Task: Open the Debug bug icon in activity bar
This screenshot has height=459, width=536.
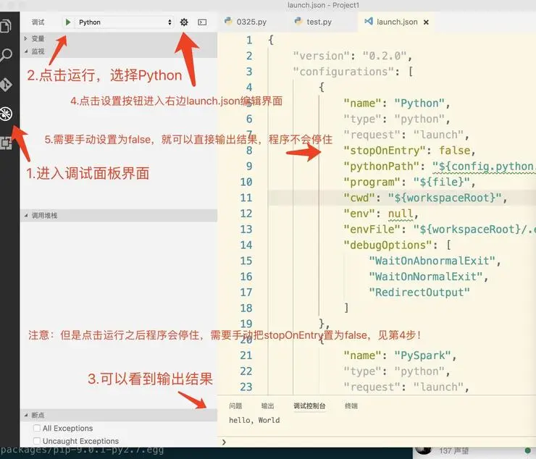Action: (6, 114)
